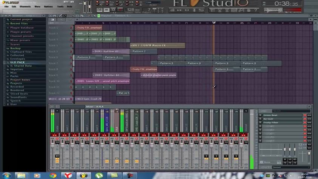Open the playlist window shortcut icon

pos(173,10)
